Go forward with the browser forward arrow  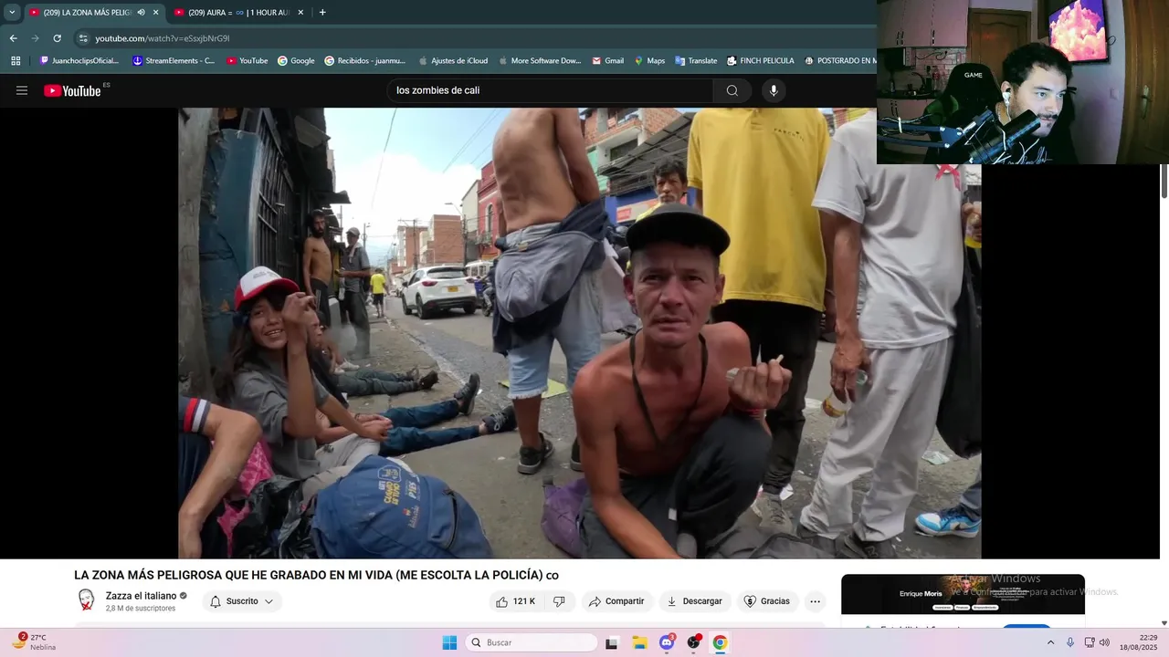click(x=35, y=38)
